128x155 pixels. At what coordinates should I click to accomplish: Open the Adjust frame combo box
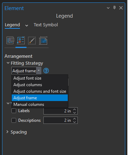[x=26, y=71]
